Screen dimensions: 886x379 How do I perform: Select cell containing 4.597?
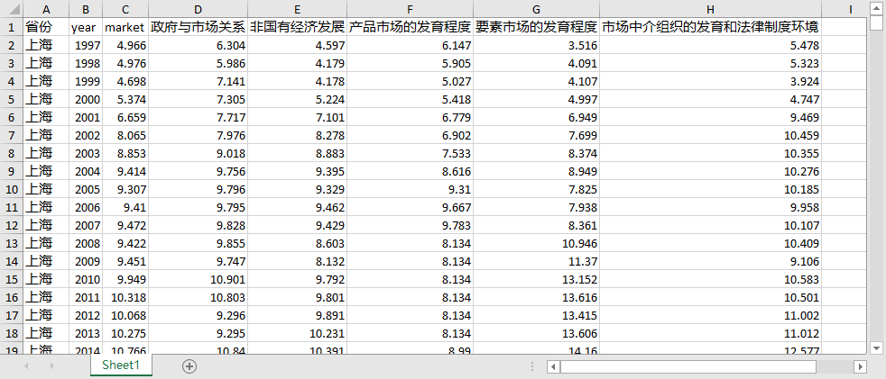point(297,45)
